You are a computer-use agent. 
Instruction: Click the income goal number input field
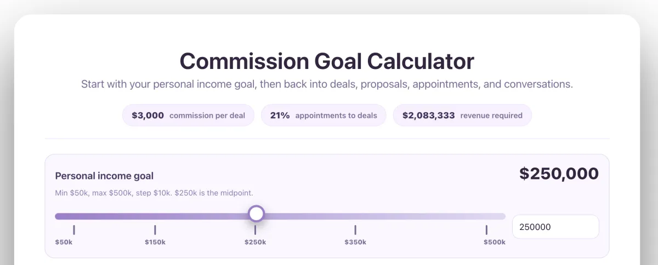coord(555,227)
